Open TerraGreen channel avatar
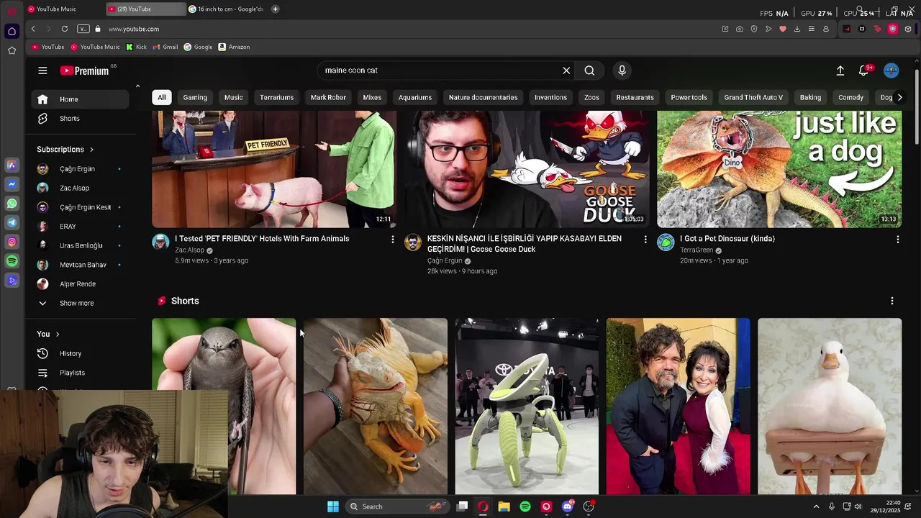 tap(666, 242)
